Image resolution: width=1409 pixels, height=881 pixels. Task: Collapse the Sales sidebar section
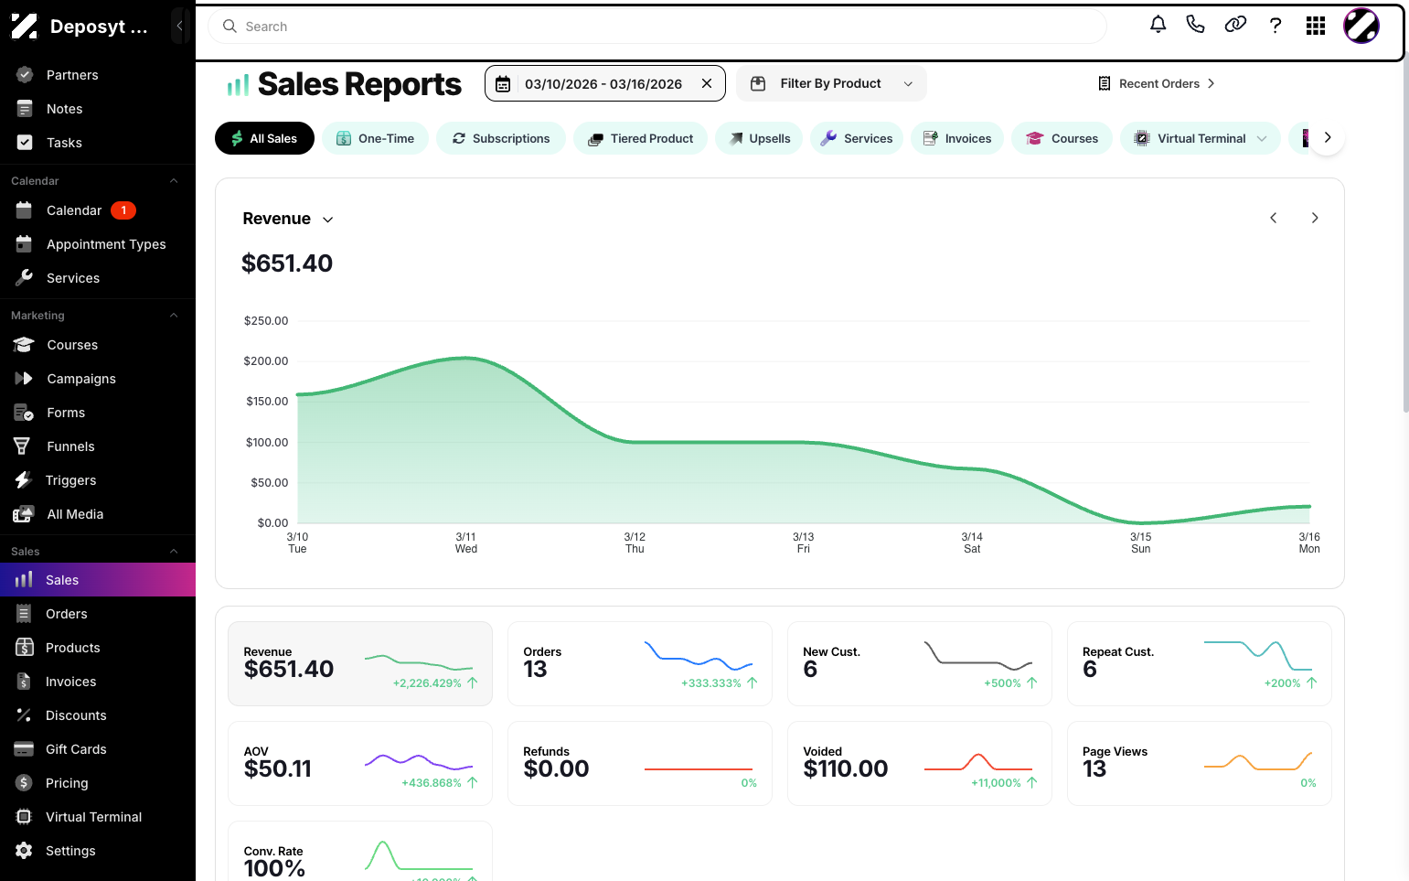[x=174, y=552]
